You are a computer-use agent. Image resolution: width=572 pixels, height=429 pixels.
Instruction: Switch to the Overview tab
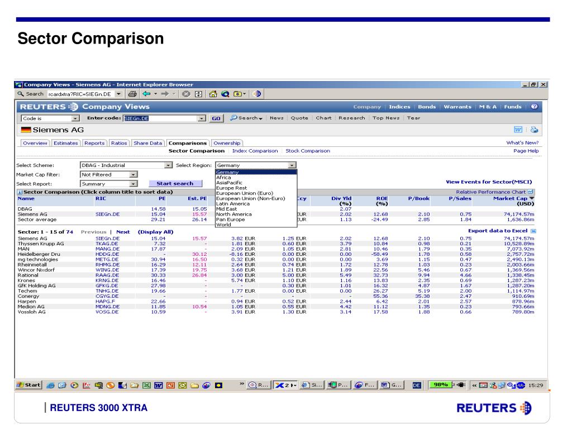point(35,143)
